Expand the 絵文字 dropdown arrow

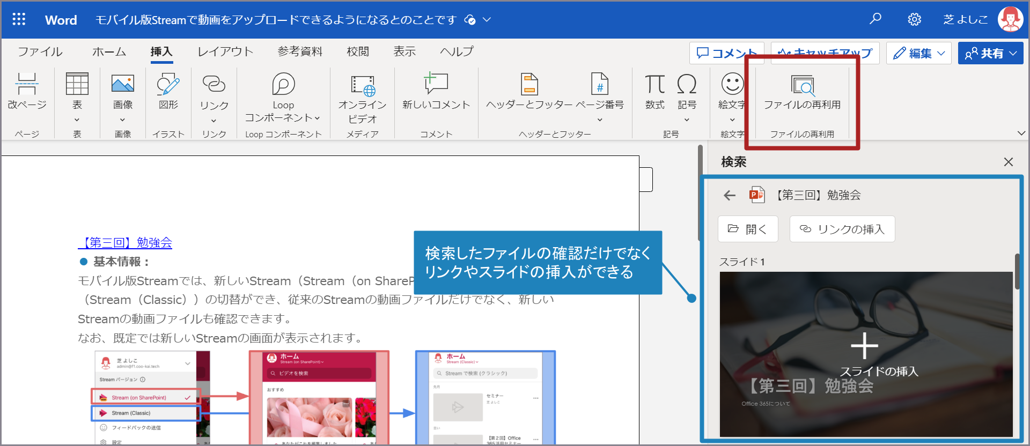(x=732, y=120)
